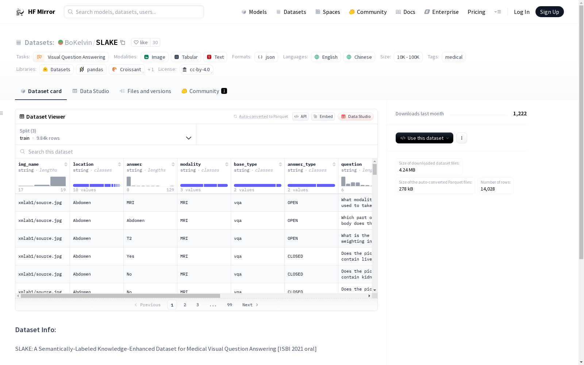Open the API button in Dataset Viewer
Viewport: 584px width, 365px height.
coord(300,116)
